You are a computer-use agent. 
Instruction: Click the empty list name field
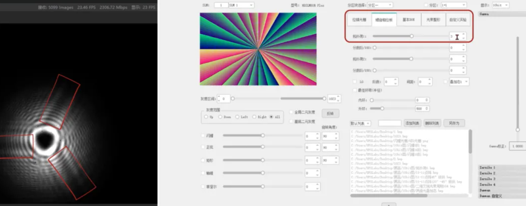click(x=390, y=123)
